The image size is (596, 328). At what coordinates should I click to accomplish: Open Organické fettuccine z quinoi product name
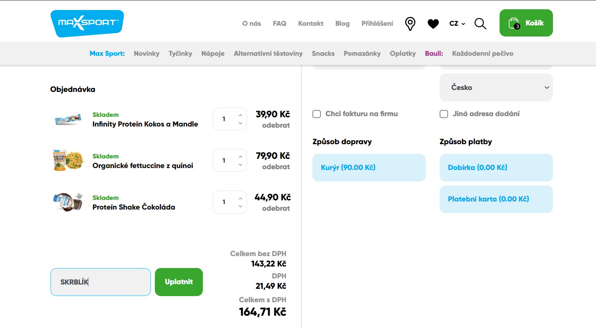[143, 165]
